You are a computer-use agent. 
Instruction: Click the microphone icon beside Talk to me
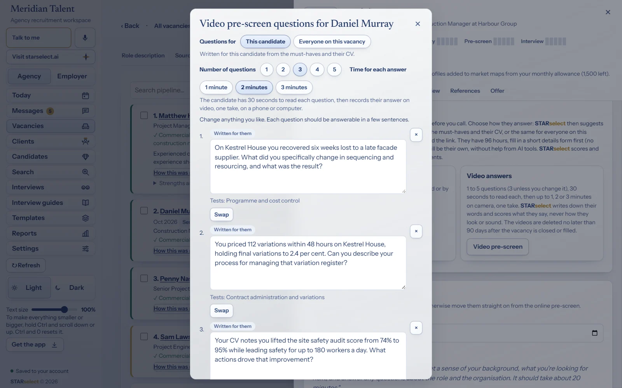pos(85,38)
